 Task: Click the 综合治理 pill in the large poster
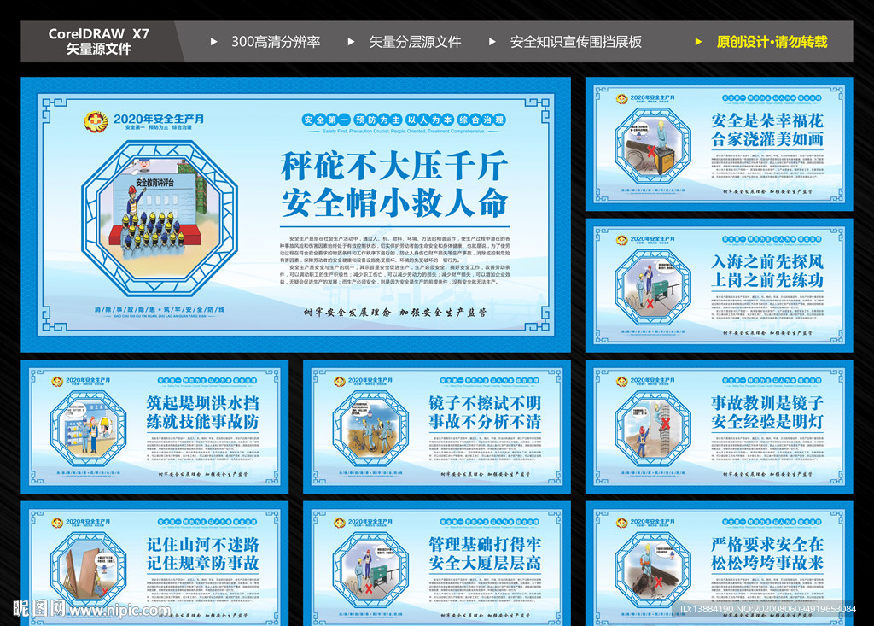pyautogui.click(x=481, y=120)
